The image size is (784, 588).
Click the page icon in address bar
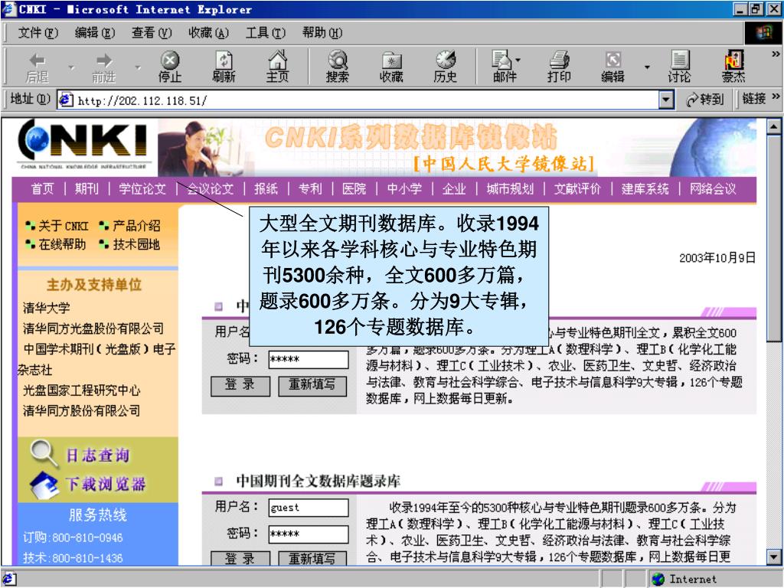click(66, 100)
